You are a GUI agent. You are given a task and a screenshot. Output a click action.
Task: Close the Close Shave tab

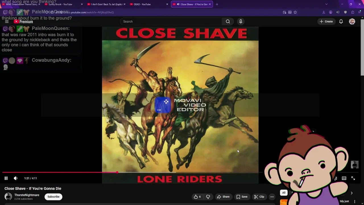tap(210, 4)
